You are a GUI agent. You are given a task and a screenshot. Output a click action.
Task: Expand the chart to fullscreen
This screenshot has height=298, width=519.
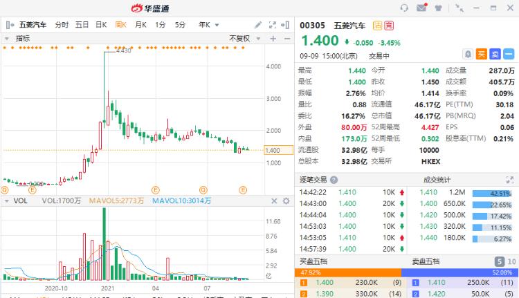pos(273,25)
